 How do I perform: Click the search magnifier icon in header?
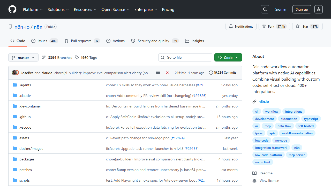tap(265, 9)
